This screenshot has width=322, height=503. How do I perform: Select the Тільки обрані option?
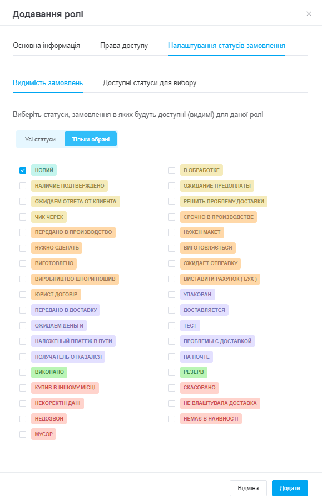tap(91, 140)
